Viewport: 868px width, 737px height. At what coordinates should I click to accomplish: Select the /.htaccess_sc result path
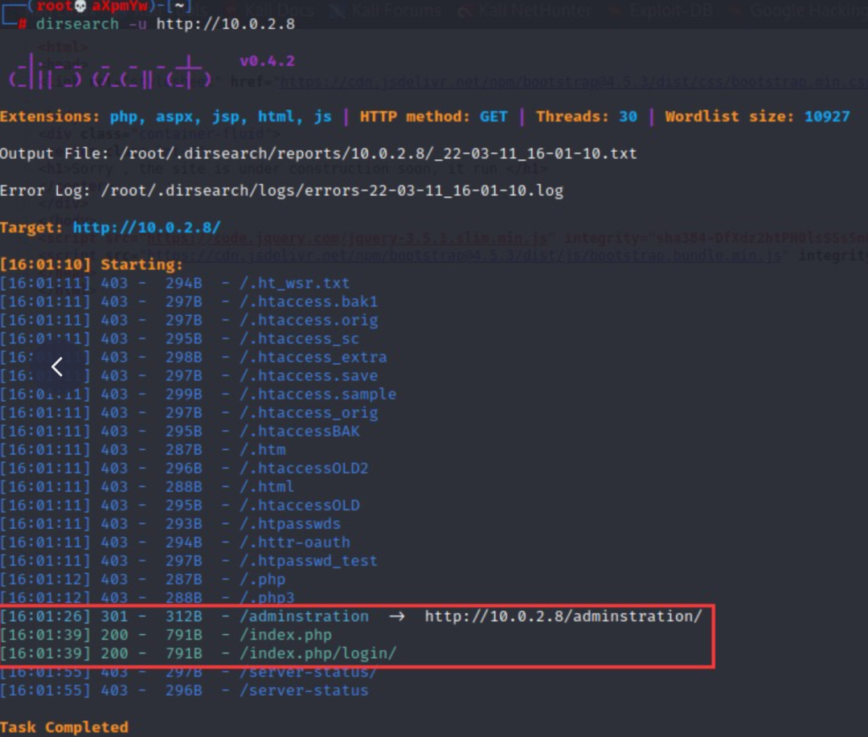(x=299, y=338)
